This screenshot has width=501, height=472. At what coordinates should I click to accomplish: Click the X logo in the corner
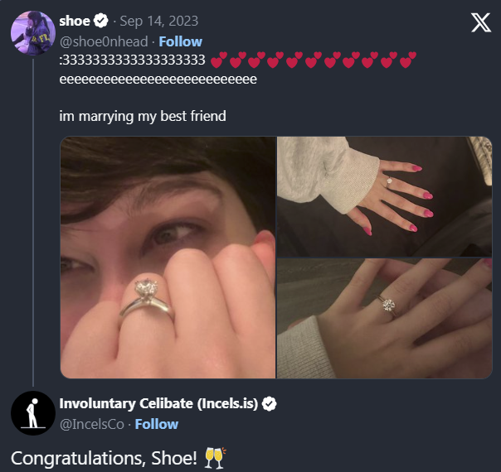481,22
